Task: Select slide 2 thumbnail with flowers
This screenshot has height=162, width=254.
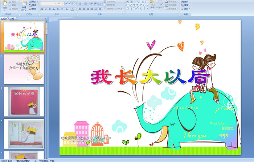Action: 24,69
